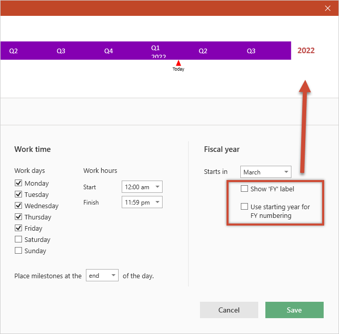339x334 pixels.
Task: Toggle the Tuesday work day checkbox
Action: [18, 194]
